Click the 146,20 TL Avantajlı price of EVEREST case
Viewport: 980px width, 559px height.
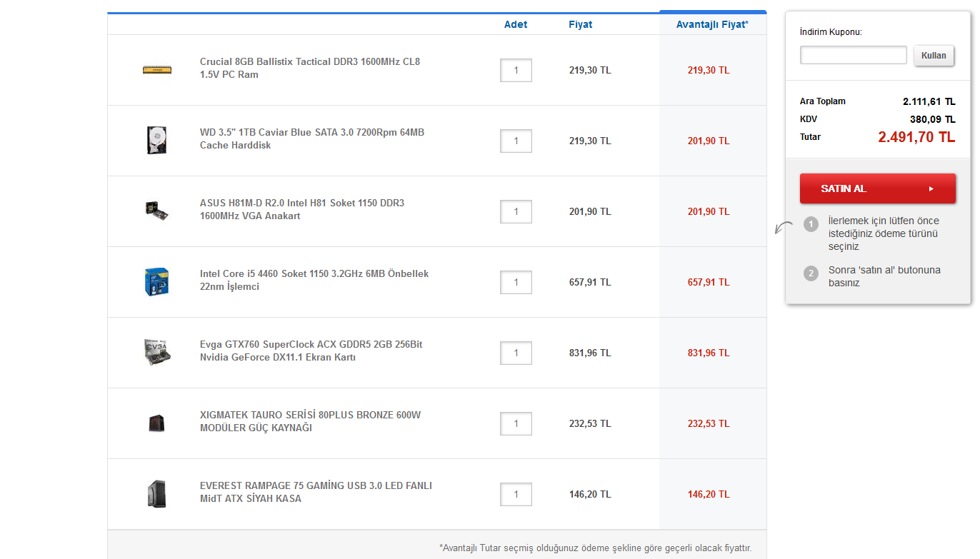coord(709,494)
